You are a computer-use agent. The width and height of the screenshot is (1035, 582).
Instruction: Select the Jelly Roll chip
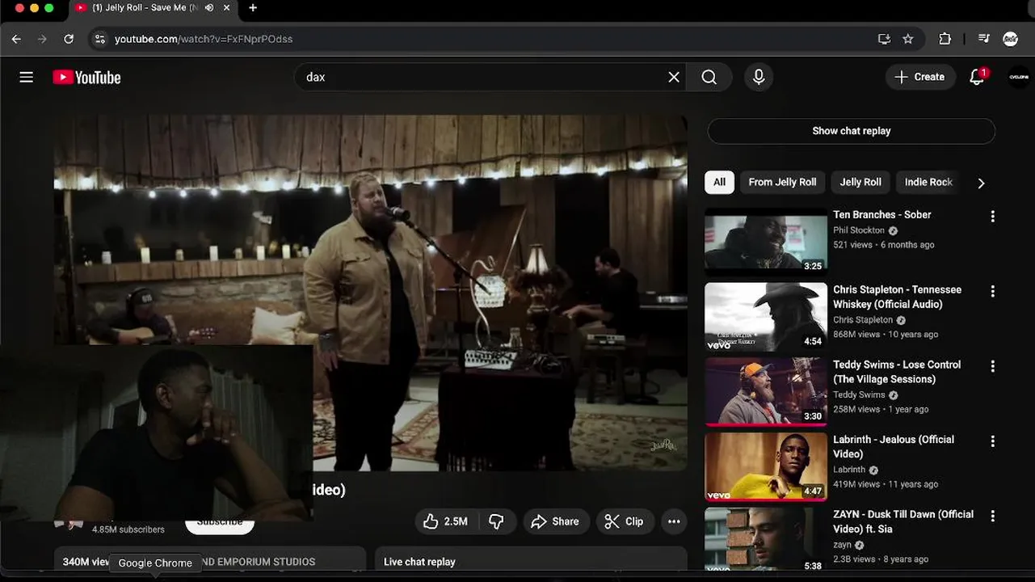tap(860, 182)
